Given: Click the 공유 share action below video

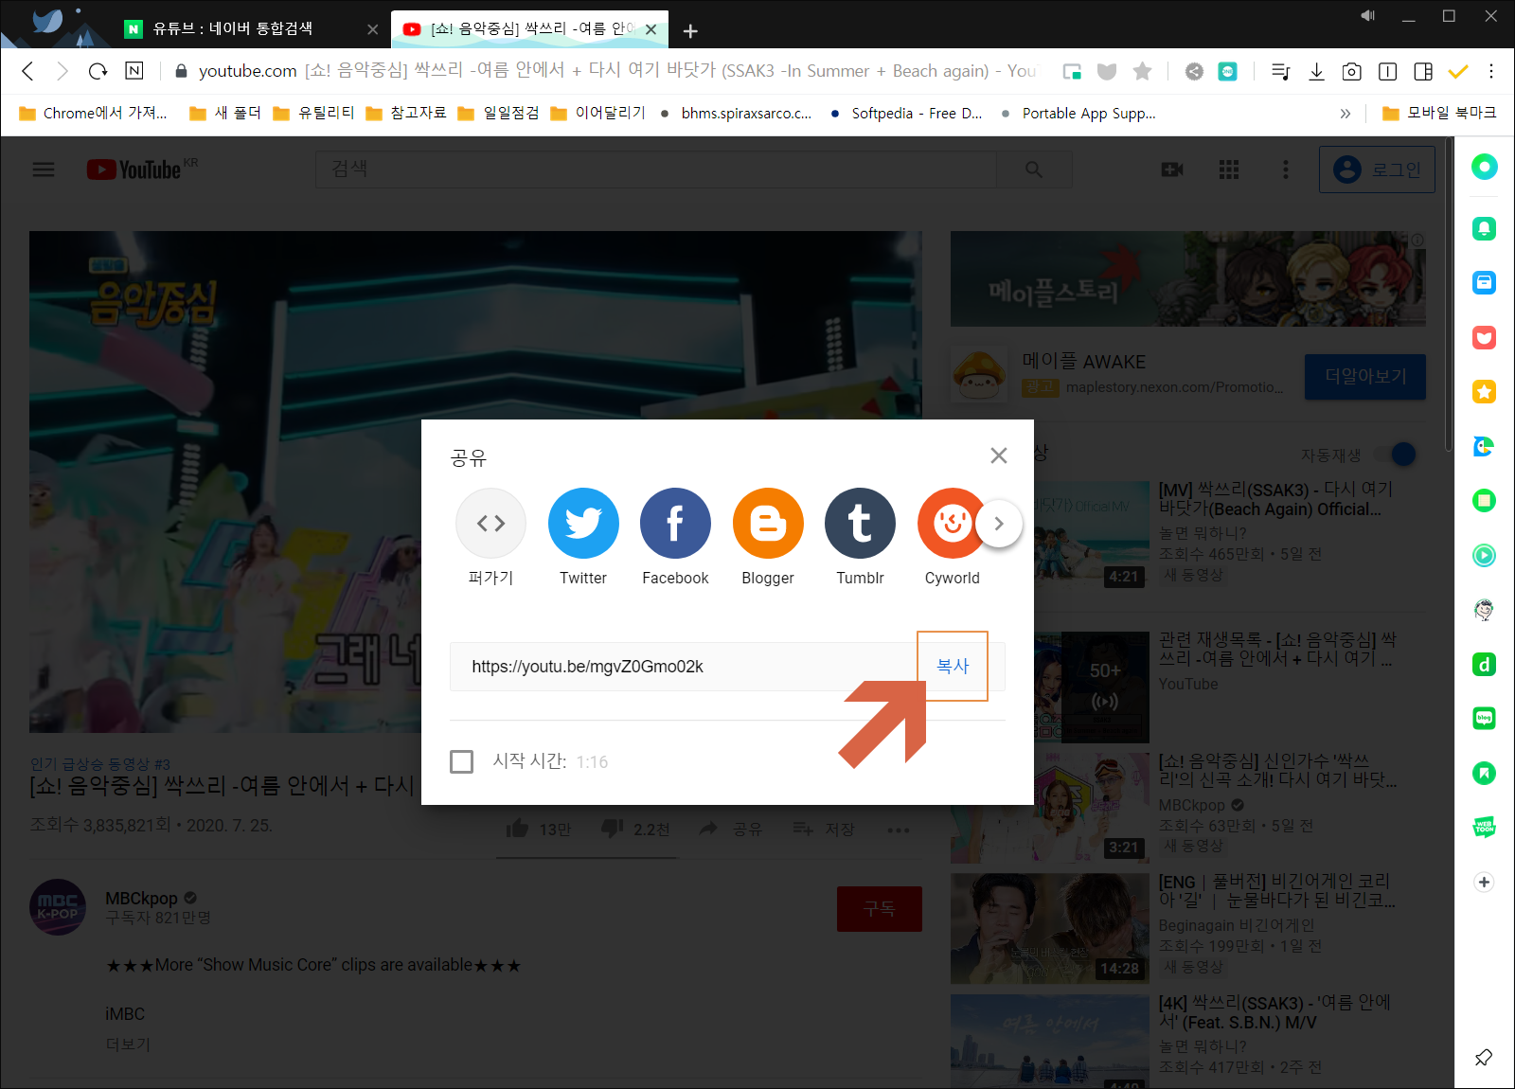Looking at the screenshot, I should click(730, 830).
